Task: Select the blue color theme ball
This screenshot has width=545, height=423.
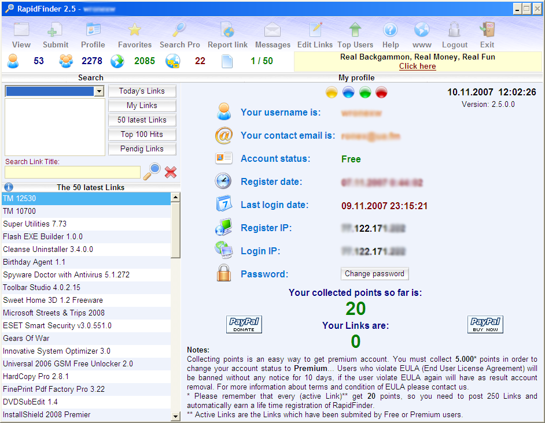Action: [x=348, y=92]
